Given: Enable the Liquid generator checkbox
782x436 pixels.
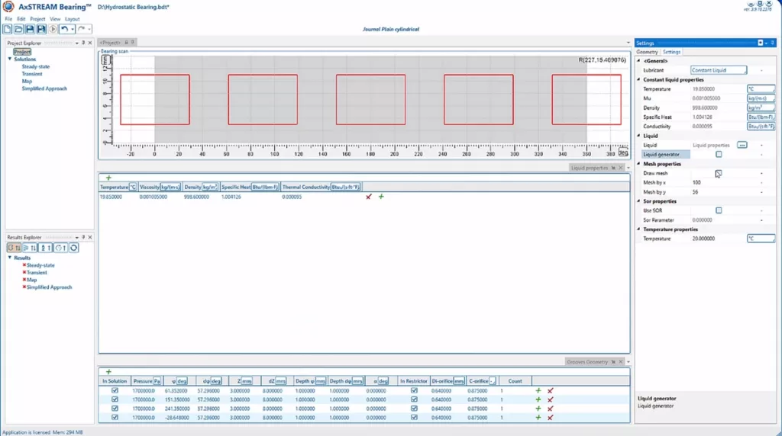Looking at the screenshot, I should [x=719, y=155].
